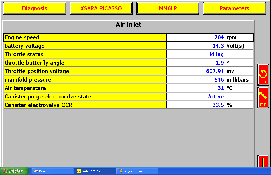
Task: Click the Air temperature value field
Action: pyautogui.click(x=210, y=88)
